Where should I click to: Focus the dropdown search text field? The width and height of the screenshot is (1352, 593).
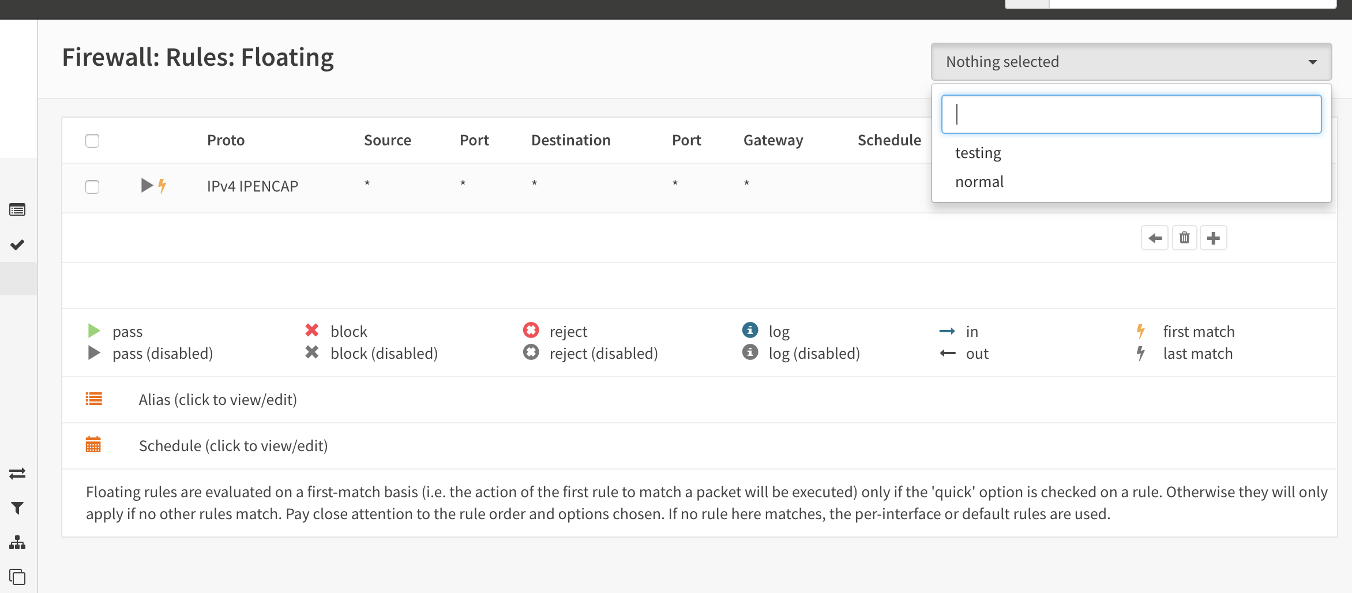pos(1131,114)
